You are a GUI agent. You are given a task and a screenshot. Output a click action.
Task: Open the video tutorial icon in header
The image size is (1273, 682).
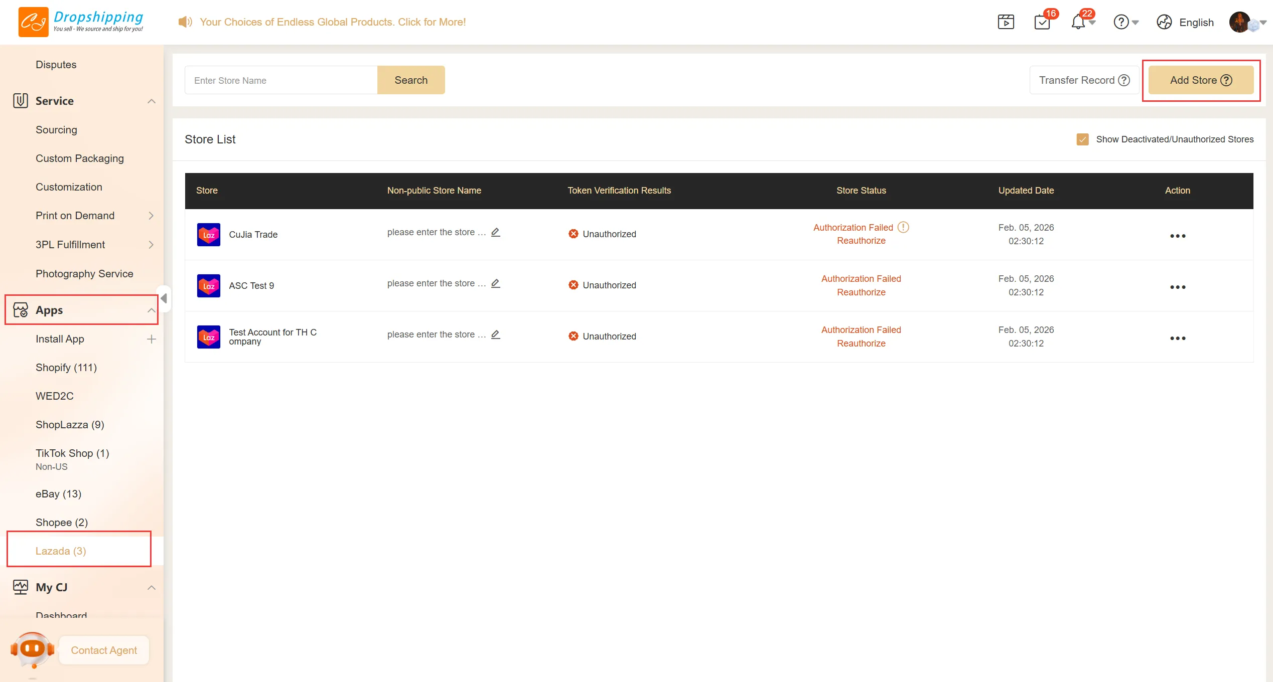coord(1006,22)
